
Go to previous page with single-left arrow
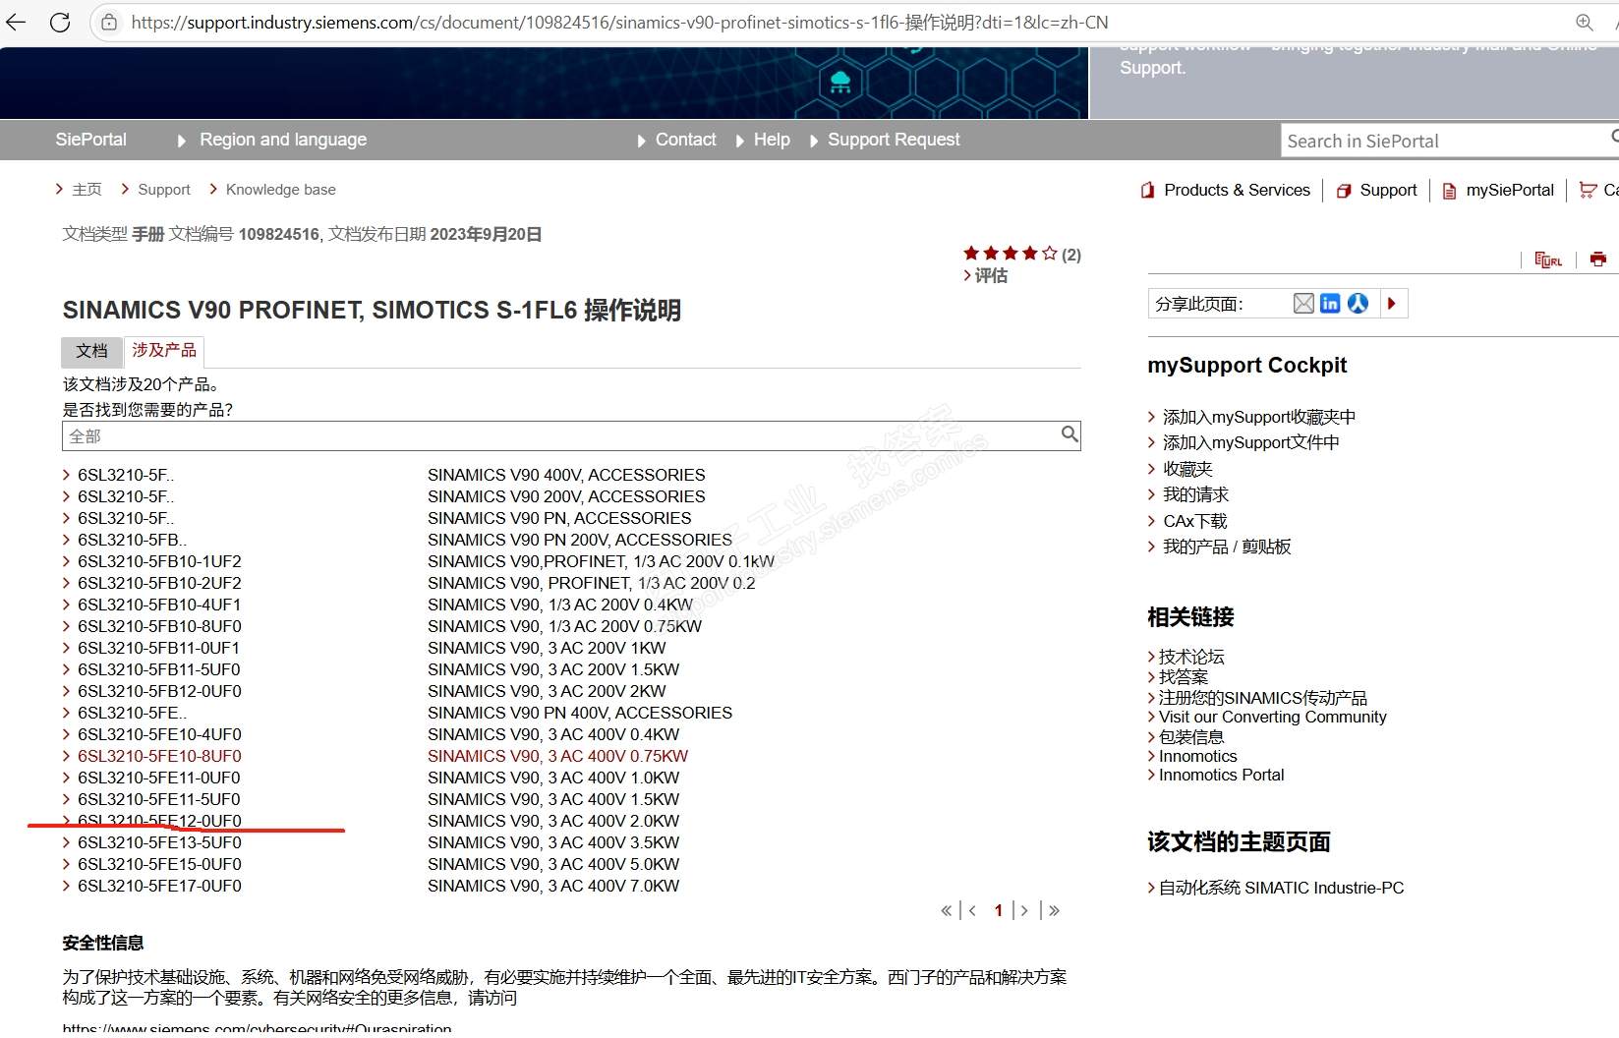(x=972, y=910)
